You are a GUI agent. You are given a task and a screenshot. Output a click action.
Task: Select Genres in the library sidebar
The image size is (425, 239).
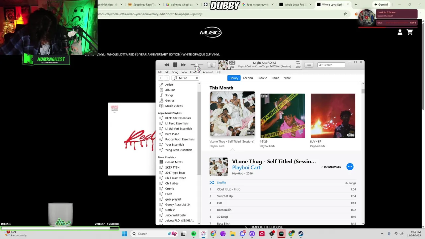click(x=170, y=101)
